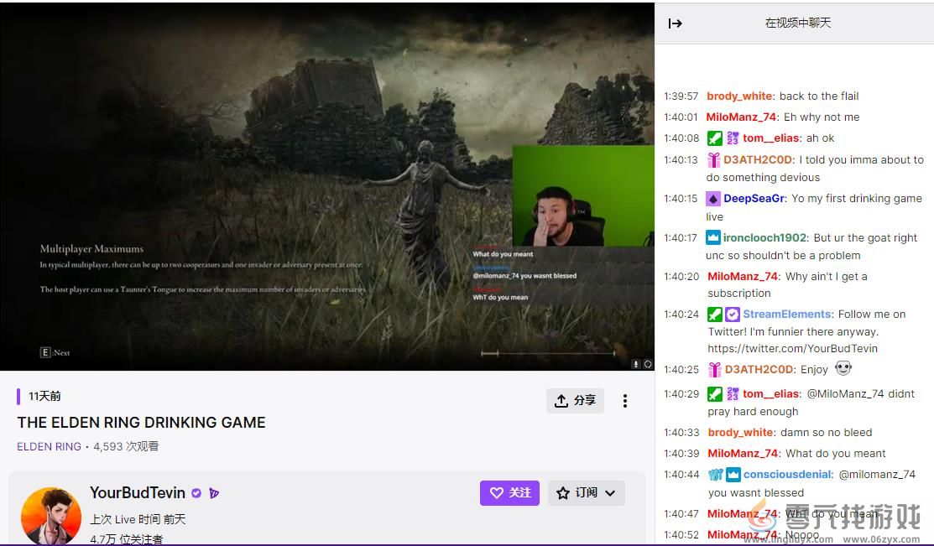934x546 pixels.
Task: Click the verified checkmark badge beside StreamElements
Action: tap(732, 315)
